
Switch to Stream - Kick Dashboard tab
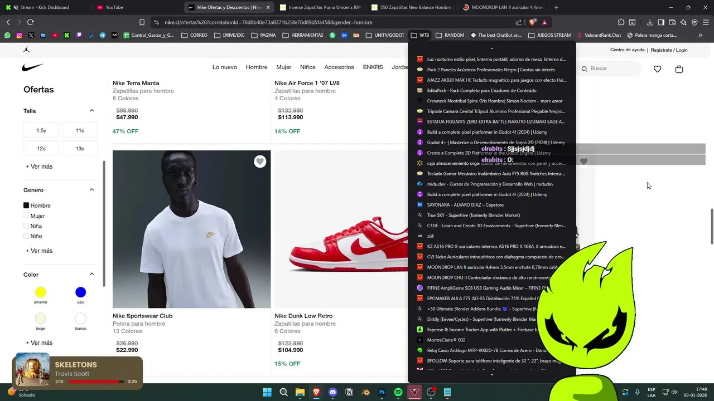pos(45,7)
